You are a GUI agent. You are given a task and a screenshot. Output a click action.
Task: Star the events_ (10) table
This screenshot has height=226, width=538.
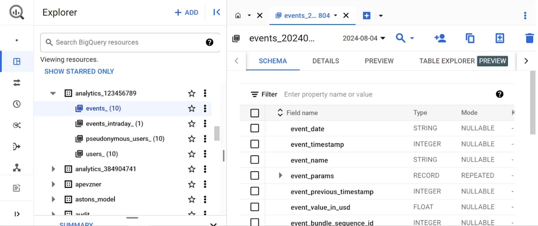click(x=192, y=108)
